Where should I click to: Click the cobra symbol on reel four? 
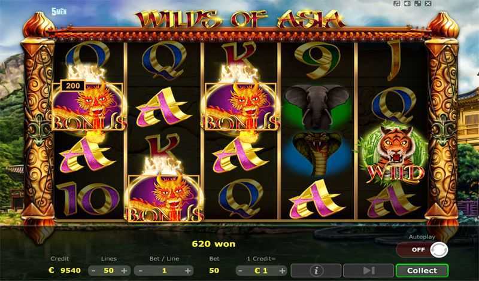(x=317, y=154)
